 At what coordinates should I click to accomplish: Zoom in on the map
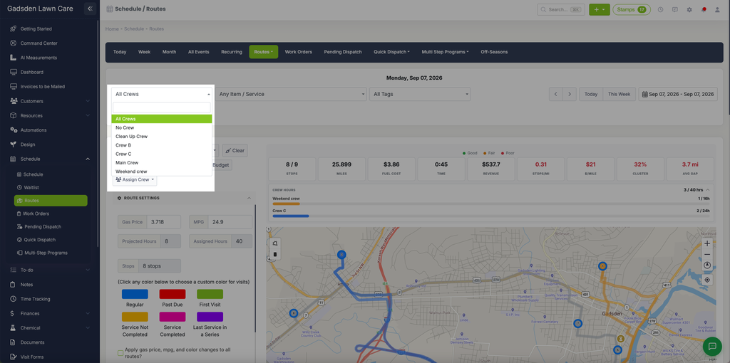point(707,243)
